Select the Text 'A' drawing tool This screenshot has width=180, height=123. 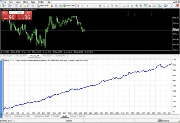point(108,6)
